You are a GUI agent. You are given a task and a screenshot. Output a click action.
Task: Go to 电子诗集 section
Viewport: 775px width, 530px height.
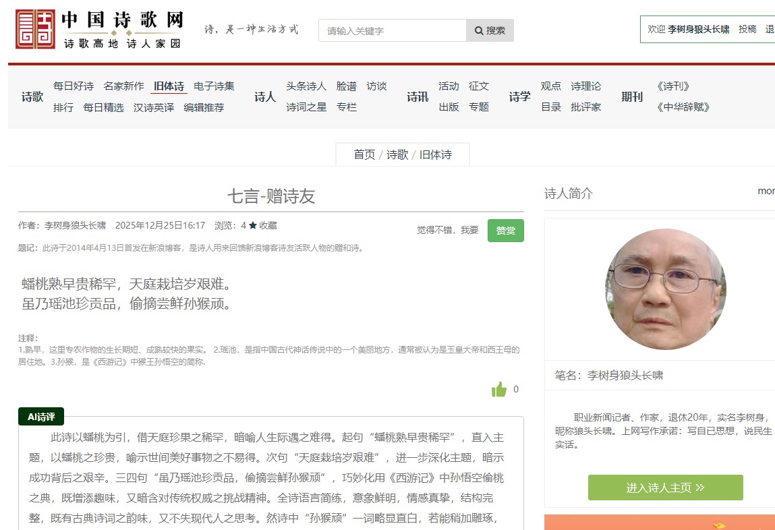point(214,86)
